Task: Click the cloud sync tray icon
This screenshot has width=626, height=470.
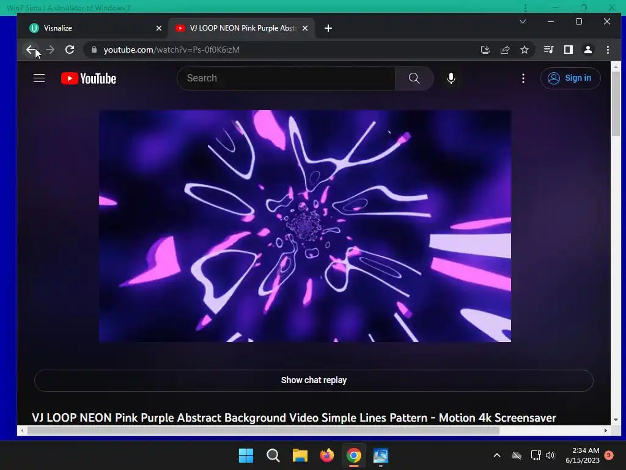Action: pos(517,455)
